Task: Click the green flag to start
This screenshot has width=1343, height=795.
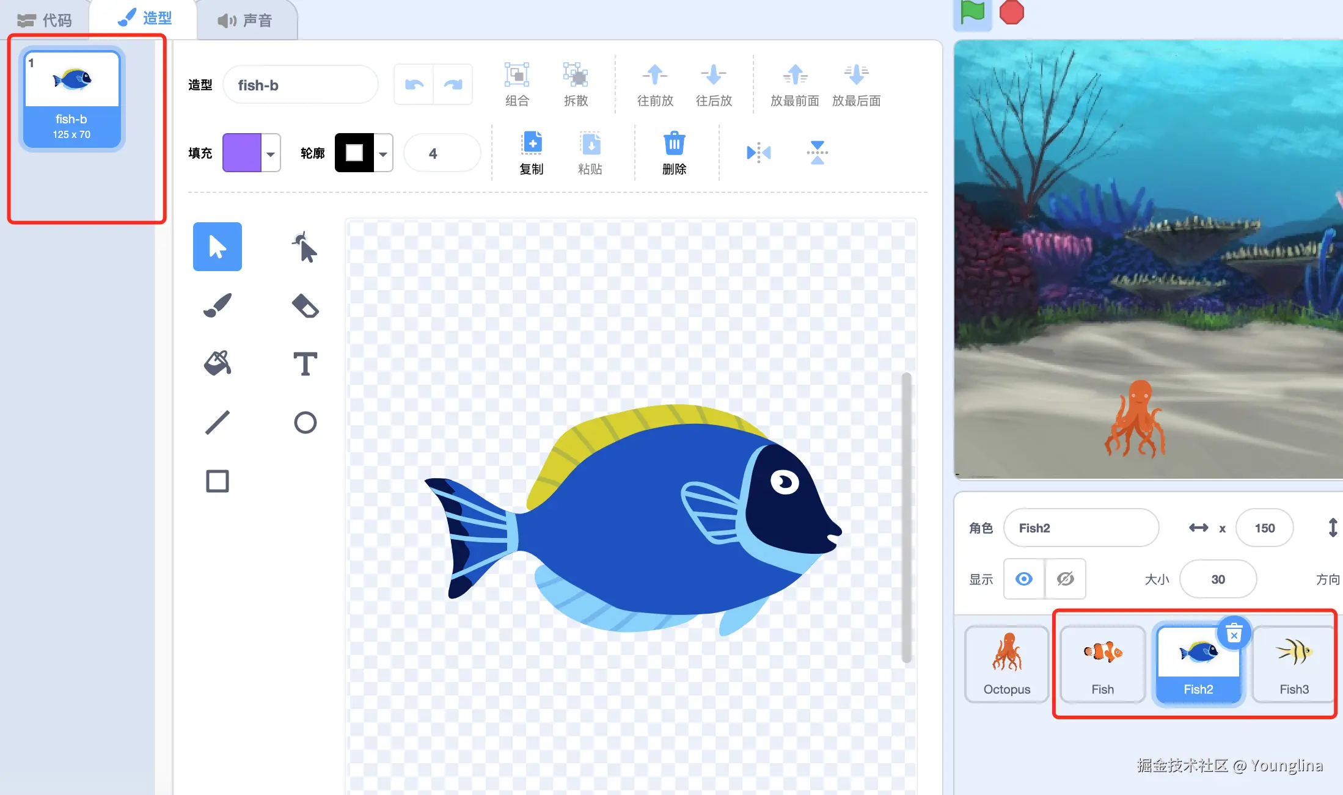Action: [x=972, y=12]
